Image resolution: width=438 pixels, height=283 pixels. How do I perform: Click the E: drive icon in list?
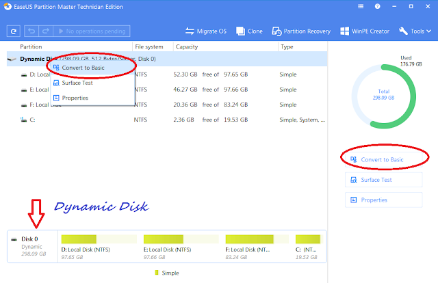click(x=24, y=90)
